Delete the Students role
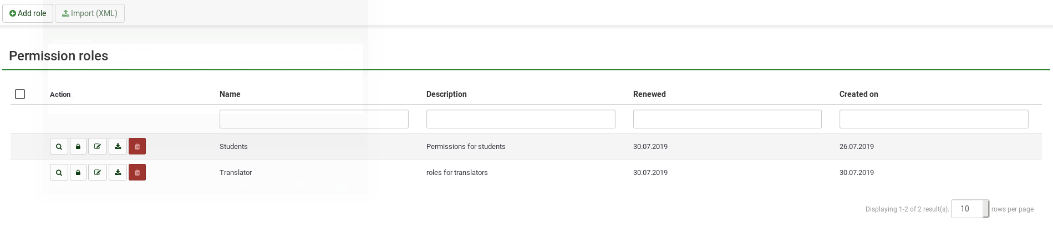The width and height of the screenshot is (1053, 227). pos(137,146)
